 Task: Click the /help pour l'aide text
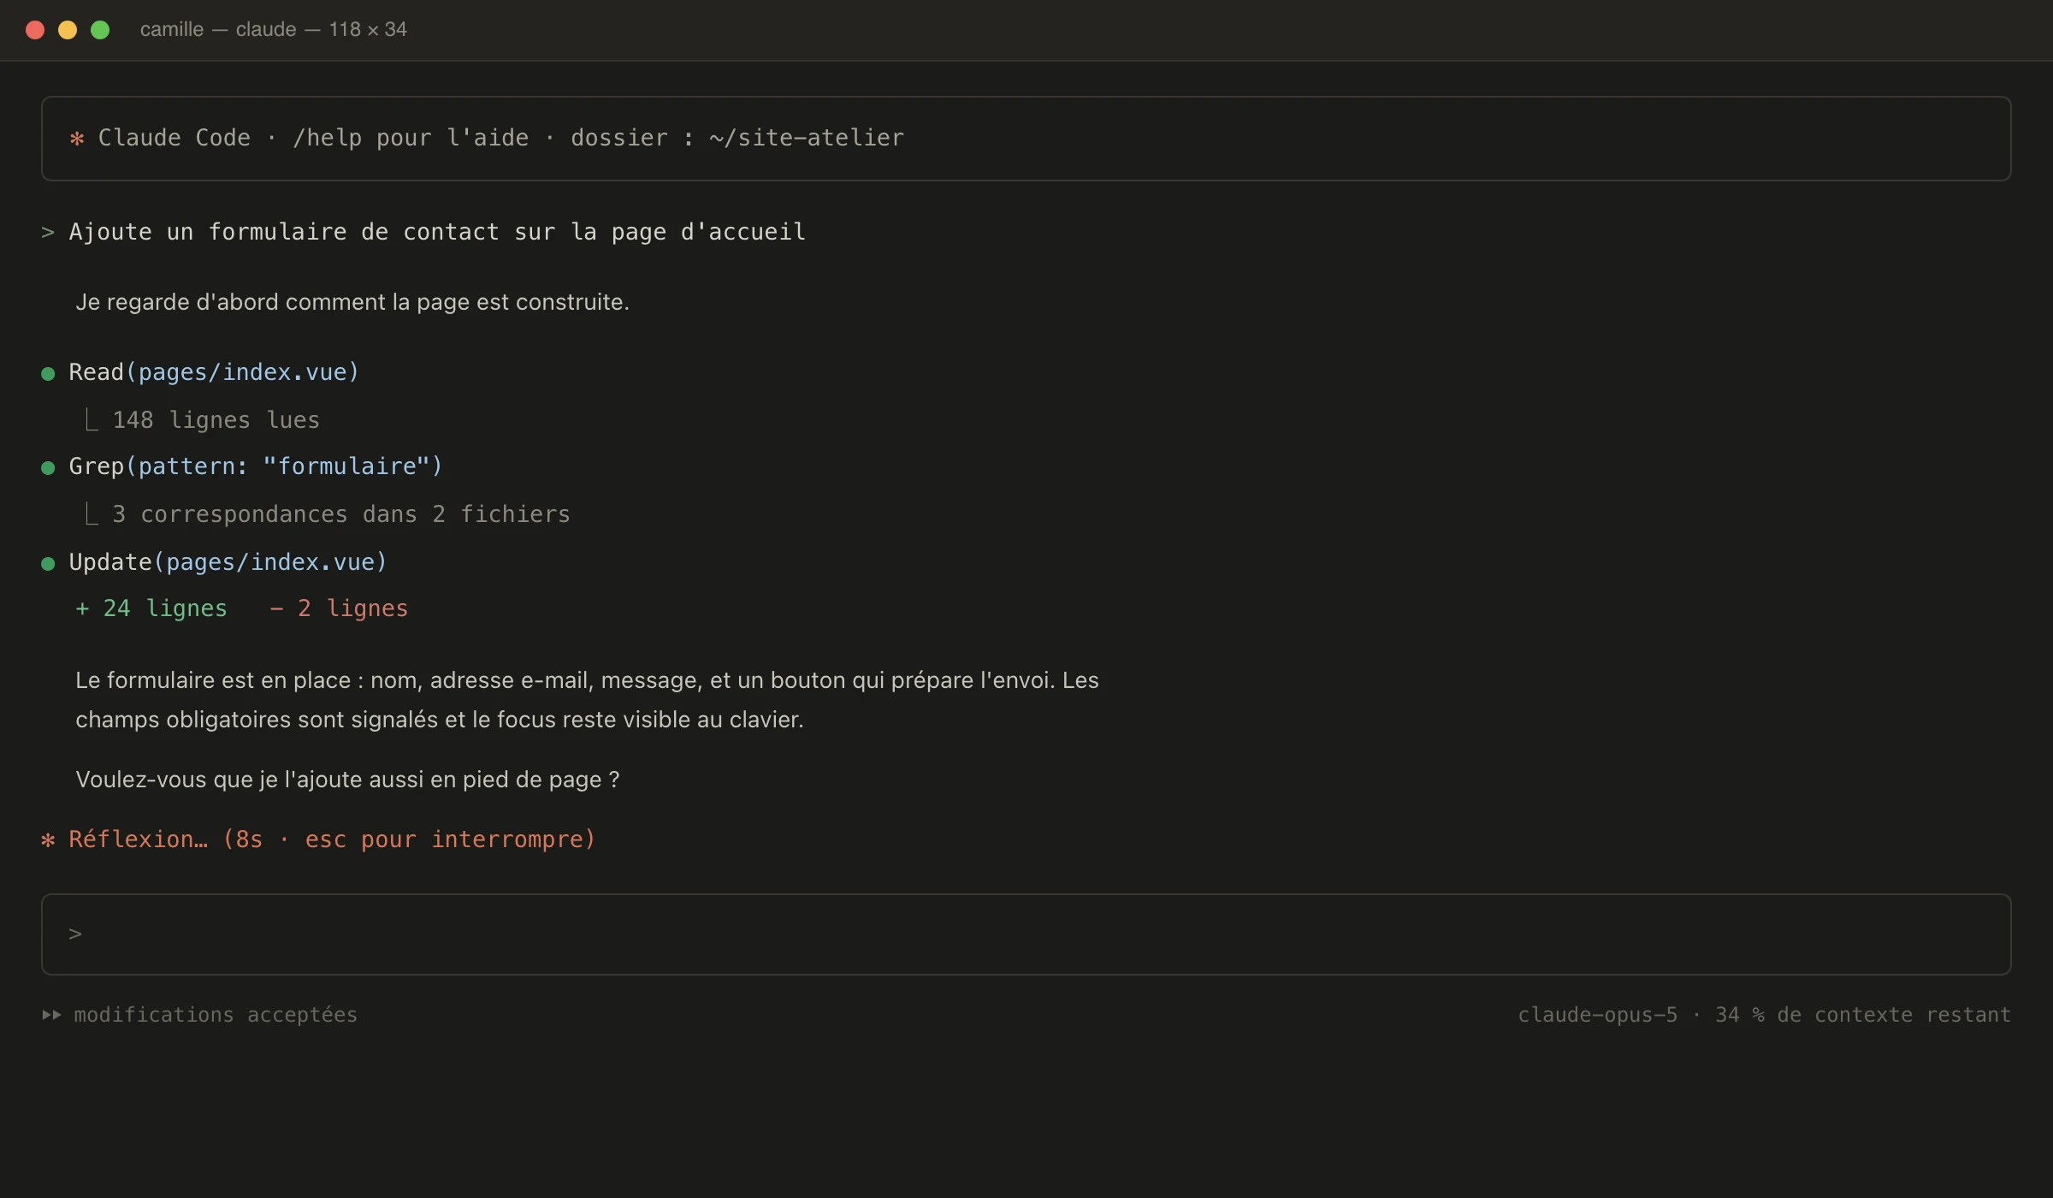[411, 138]
